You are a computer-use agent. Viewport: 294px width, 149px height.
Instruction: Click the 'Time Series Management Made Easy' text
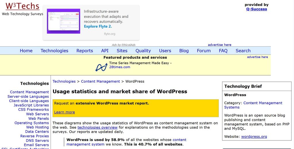point(139,63)
